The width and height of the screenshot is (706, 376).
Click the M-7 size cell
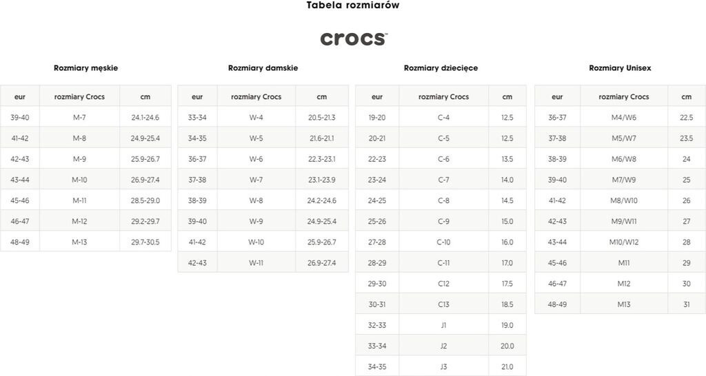(79, 118)
